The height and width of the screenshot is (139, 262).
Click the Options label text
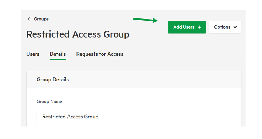pyautogui.click(x=222, y=27)
